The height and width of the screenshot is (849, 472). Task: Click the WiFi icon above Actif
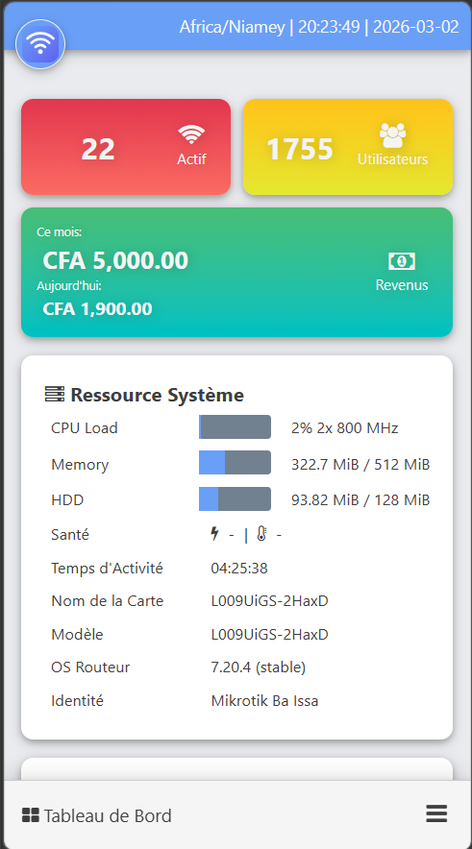[x=191, y=134]
